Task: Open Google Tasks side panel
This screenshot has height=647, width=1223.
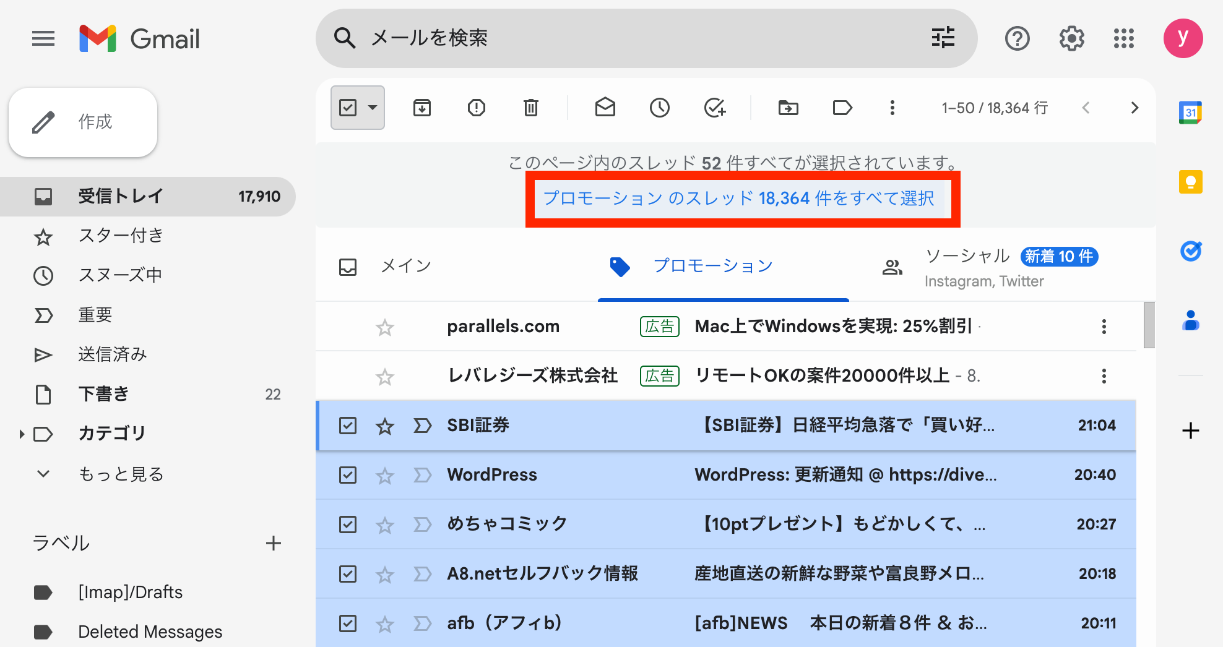Action: click(1190, 251)
